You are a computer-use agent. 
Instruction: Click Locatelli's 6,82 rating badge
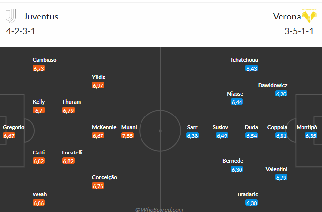68,161
